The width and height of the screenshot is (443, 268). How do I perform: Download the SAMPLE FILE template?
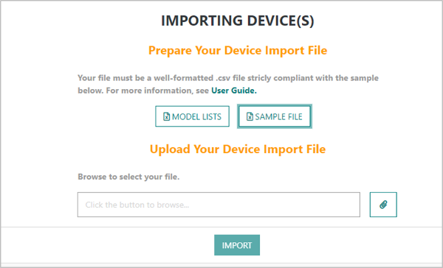[275, 116]
